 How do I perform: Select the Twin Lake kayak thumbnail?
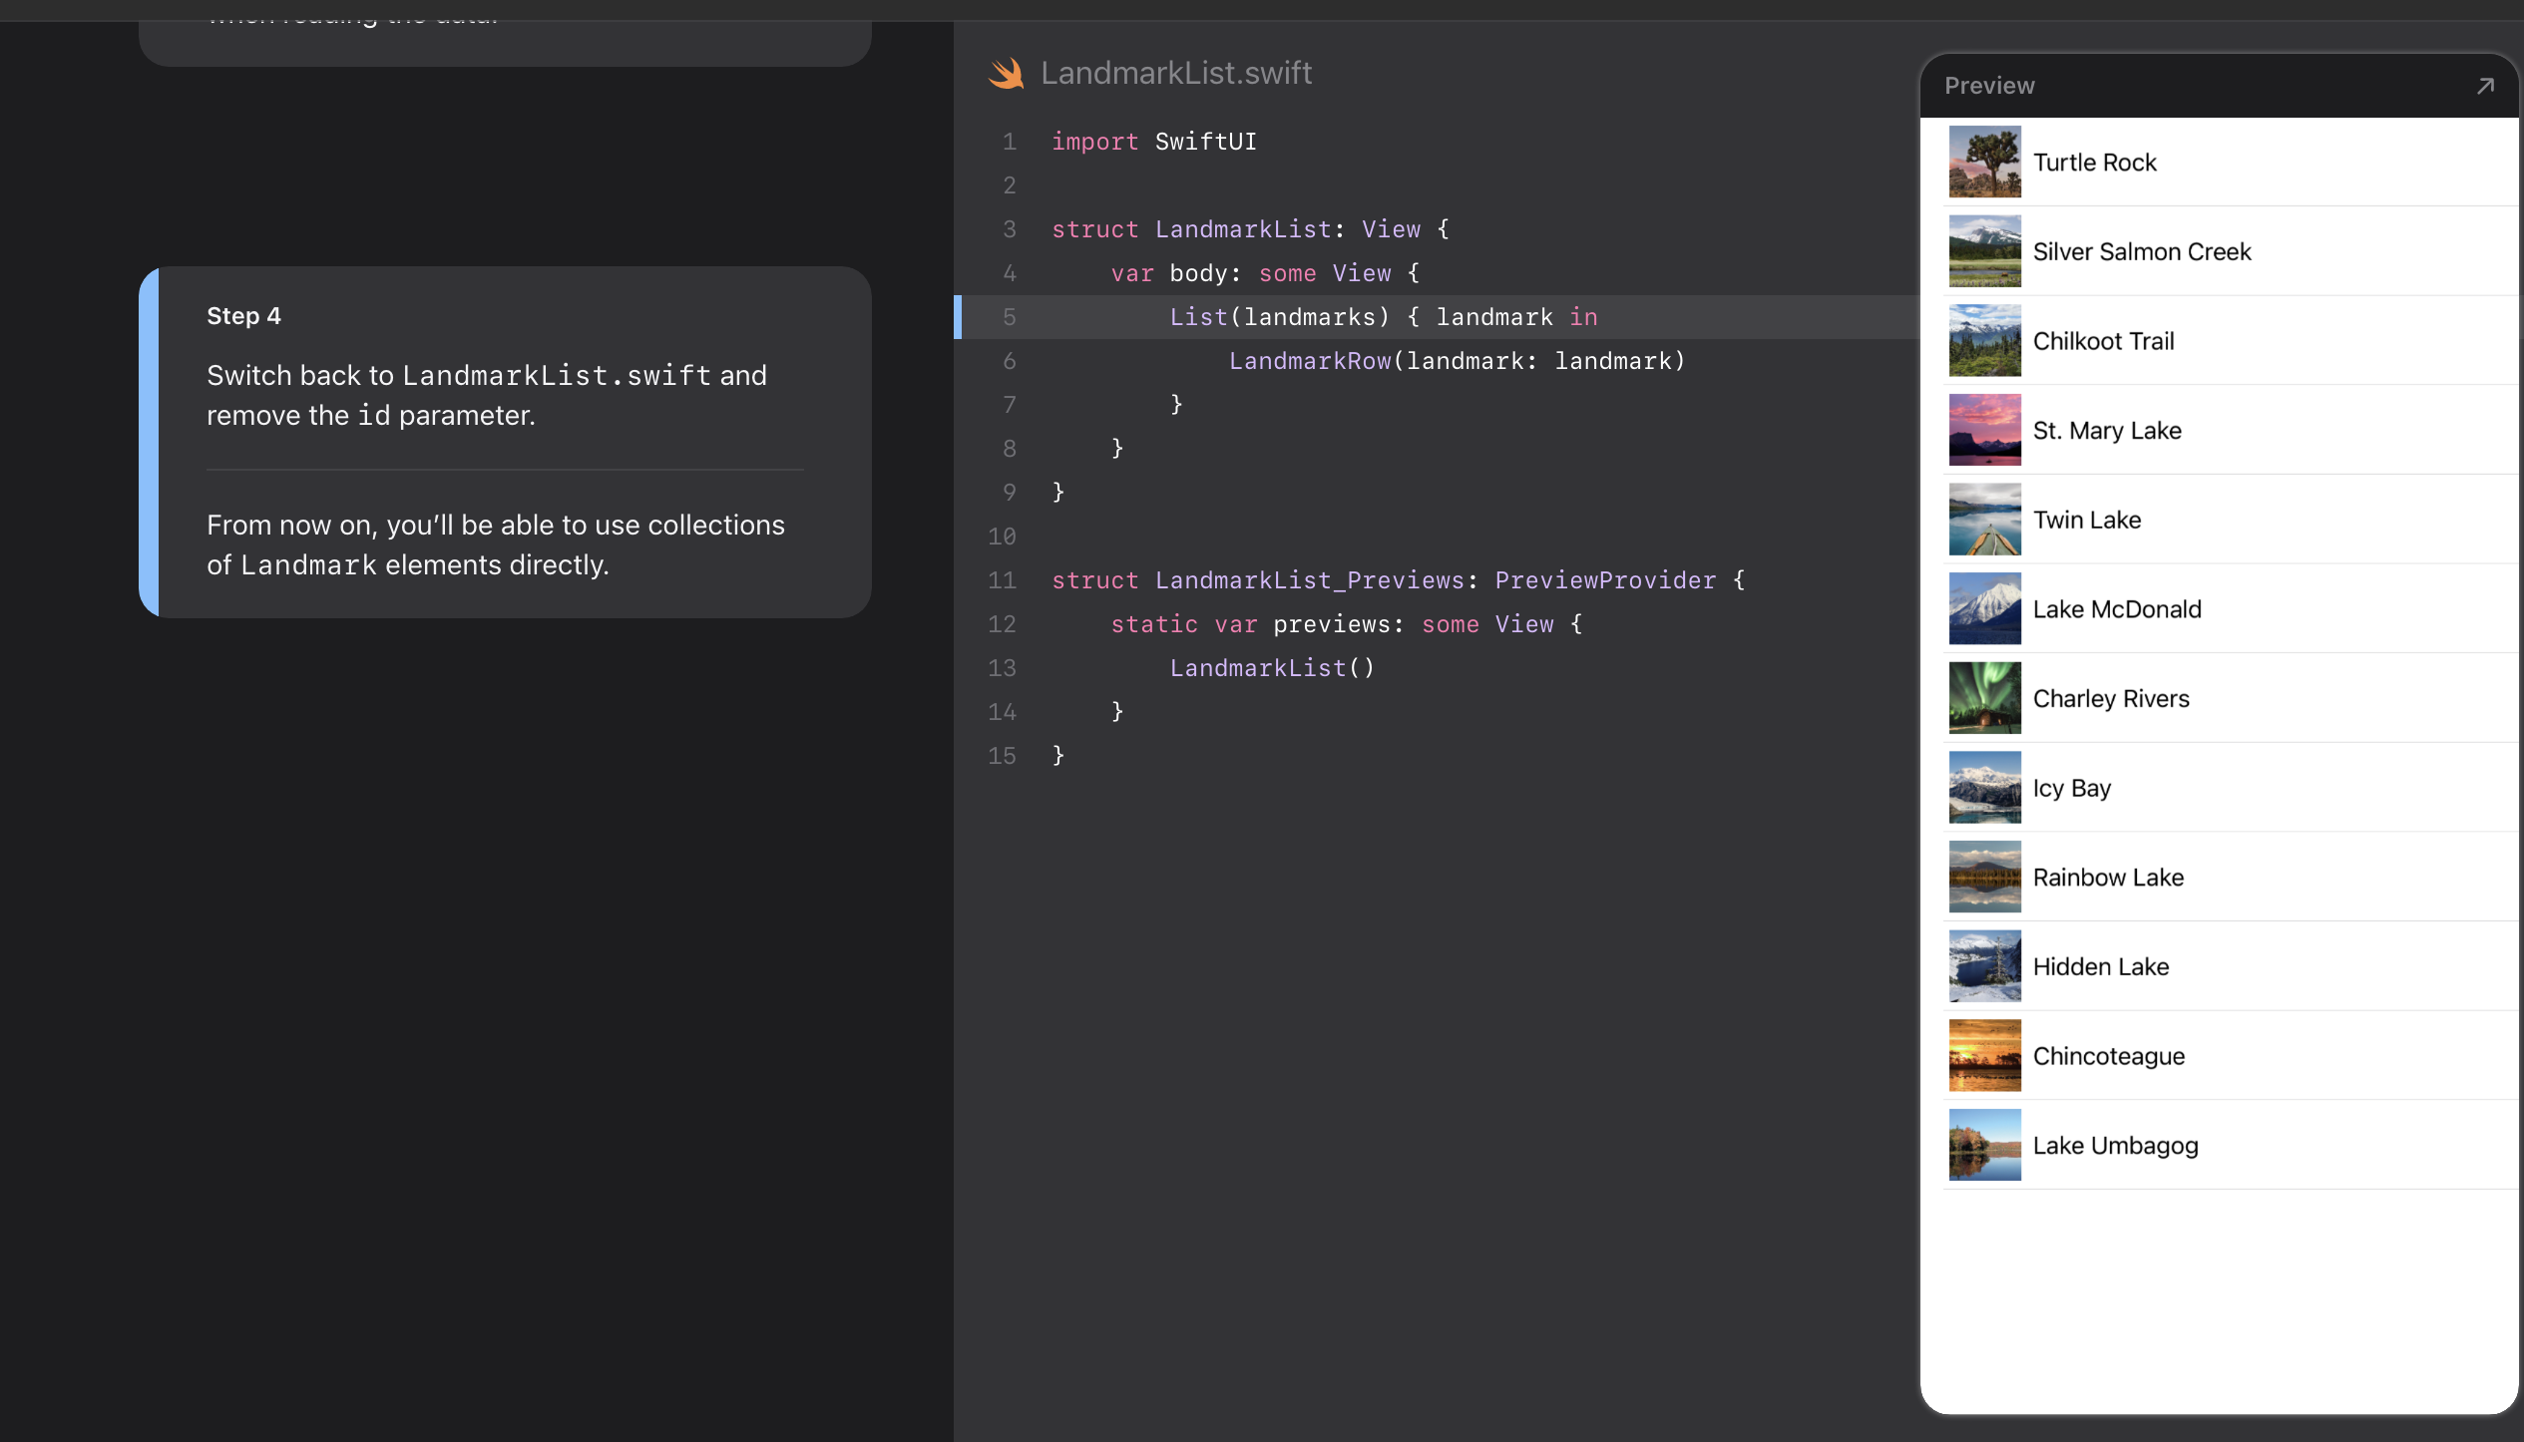1984,520
